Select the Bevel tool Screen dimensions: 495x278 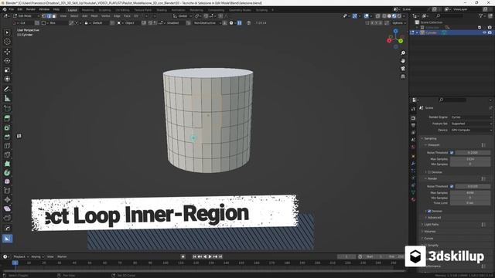(7, 137)
